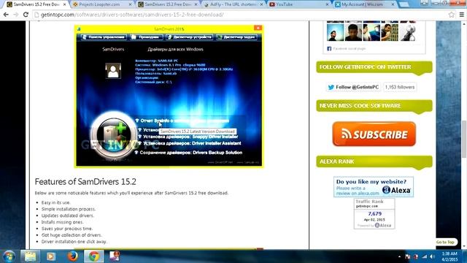Image resolution: width=467 pixels, height=263 pixels.
Task: Click 'Driver installation one click away.' text
Action: click(x=74, y=242)
